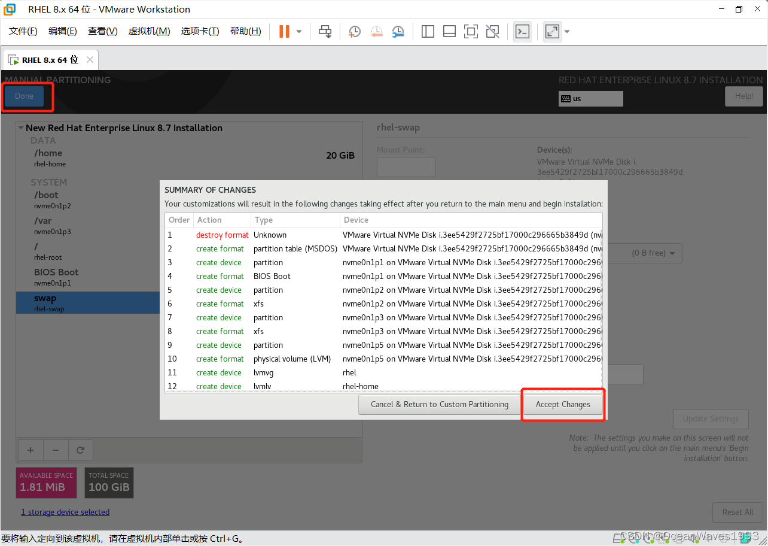Remove selected mount point with minus button
This screenshot has height=546, width=768.
tap(56, 450)
